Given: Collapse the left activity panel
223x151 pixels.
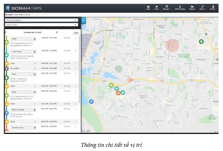Looking at the screenshot, I should click(83, 21).
